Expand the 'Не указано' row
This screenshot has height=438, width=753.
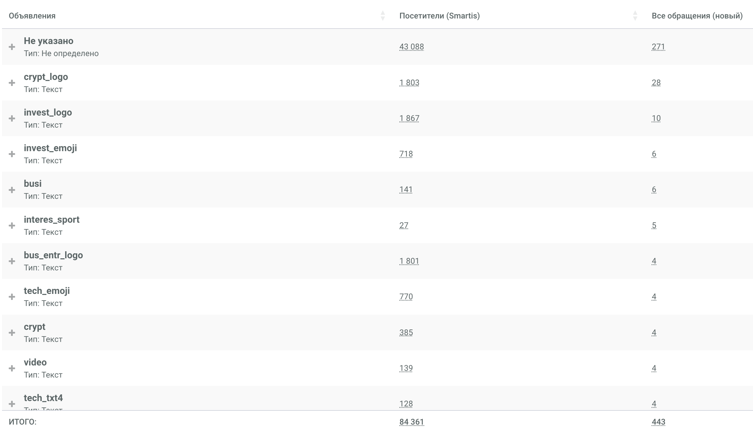pos(12,47)
